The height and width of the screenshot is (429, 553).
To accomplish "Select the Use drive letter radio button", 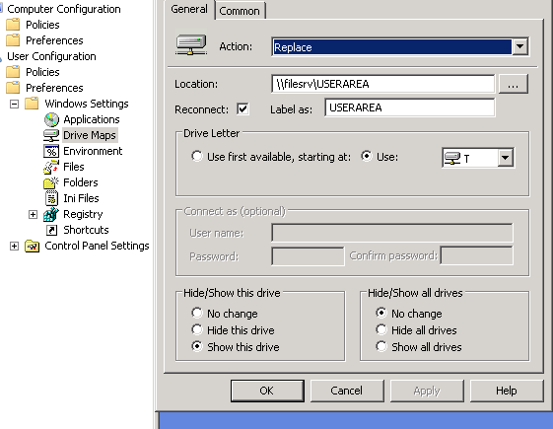I will (367, 156).
